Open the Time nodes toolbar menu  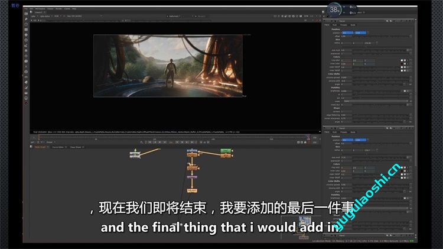(x=26, y=24)
